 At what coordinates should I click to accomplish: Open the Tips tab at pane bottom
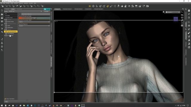[6, 102]
